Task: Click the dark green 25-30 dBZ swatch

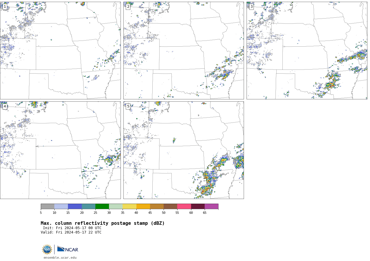Action: pyautogui.click(x=102, y=207)
